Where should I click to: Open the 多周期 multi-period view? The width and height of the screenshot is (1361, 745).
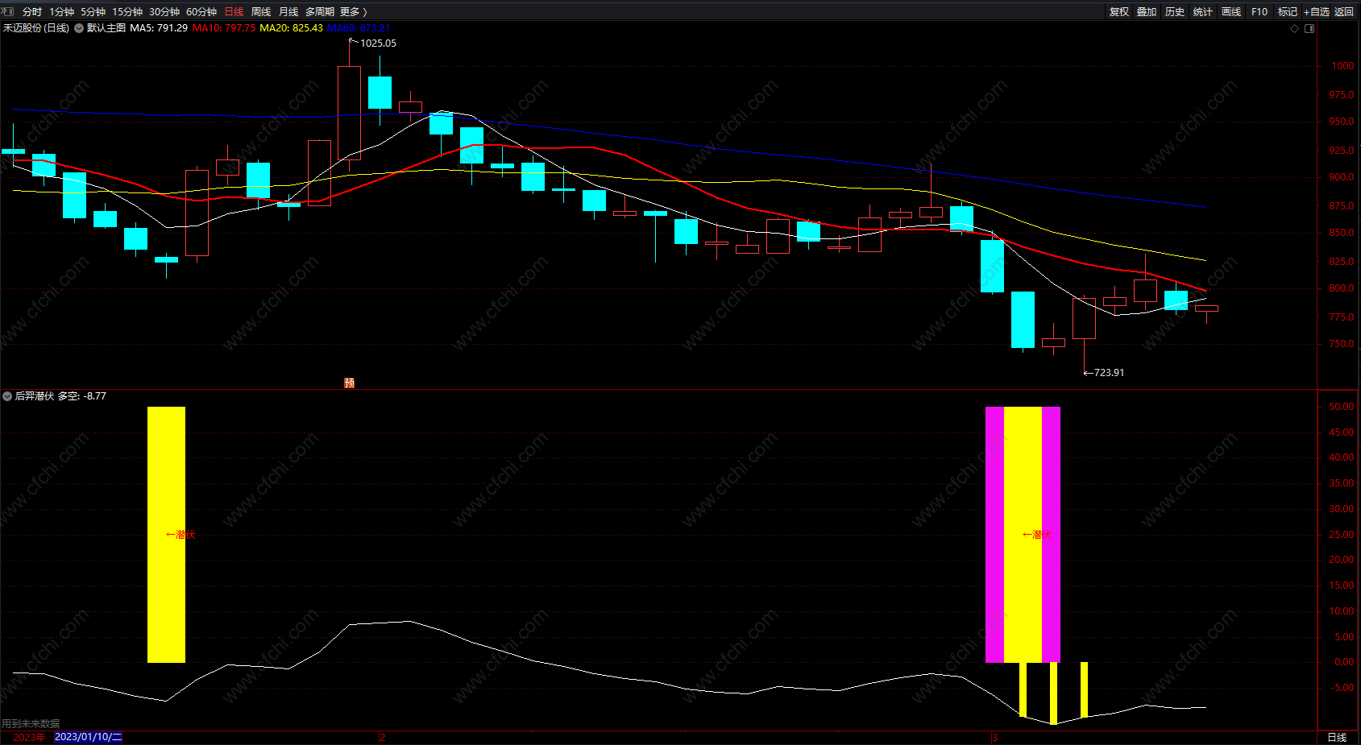pyautogui.click(x=319, y=12)
